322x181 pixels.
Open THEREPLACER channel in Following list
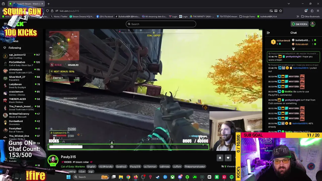click(21, 101)
